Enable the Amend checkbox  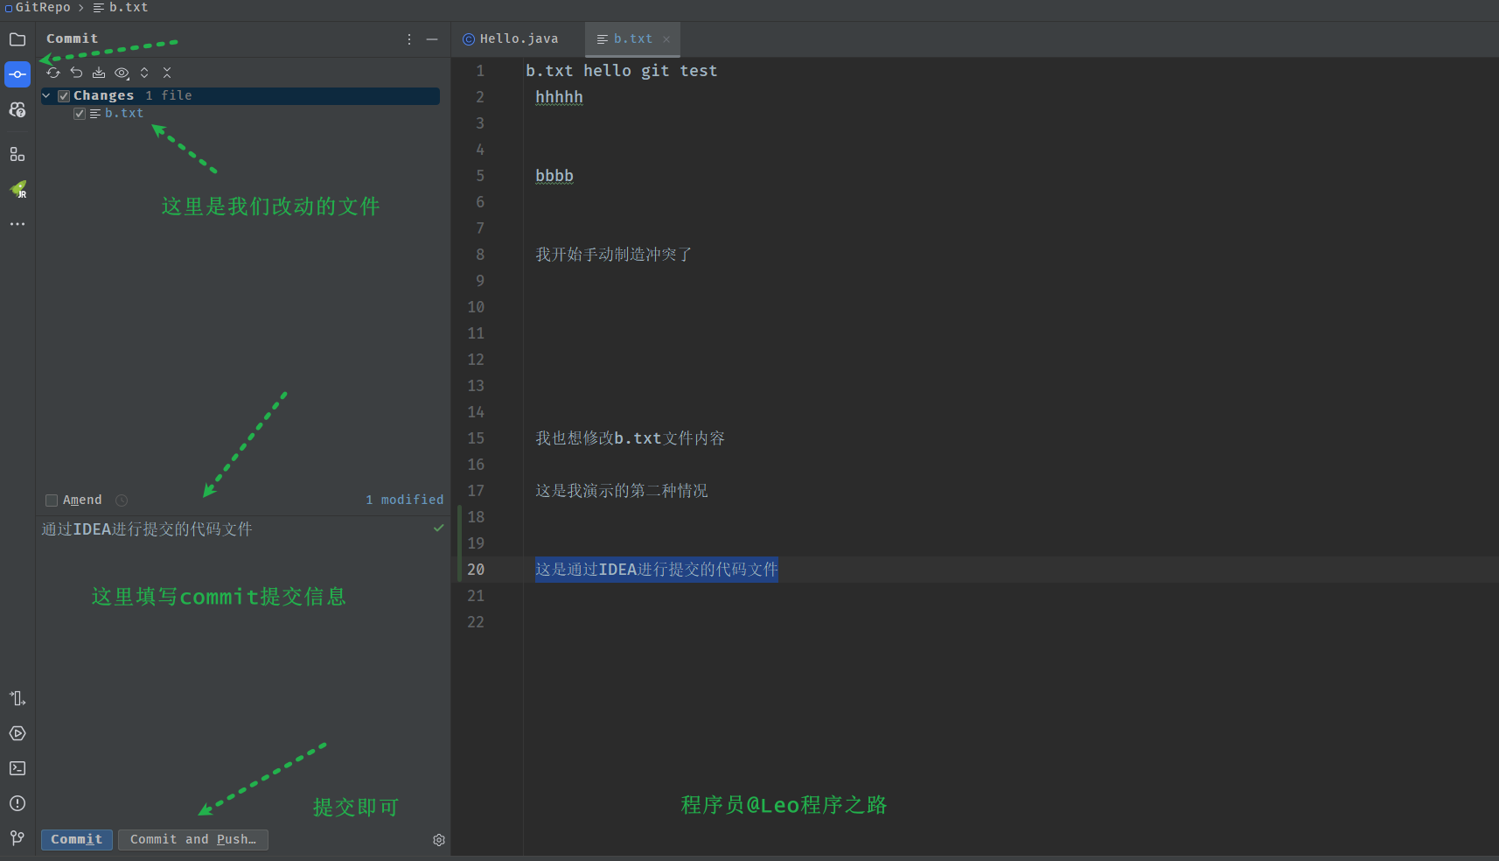(52, 500)
